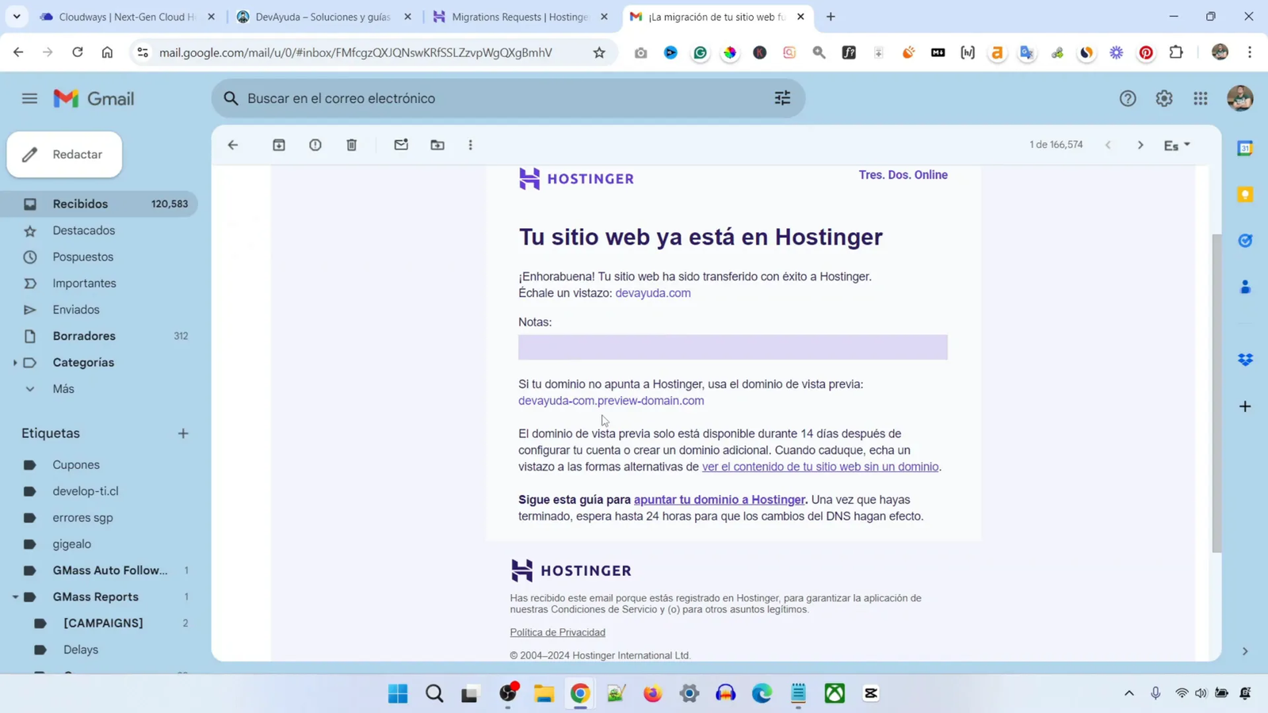Open Google Keep in the side panel
The height and width of the screenshot is (713, 1268).
pos(1244,193)
